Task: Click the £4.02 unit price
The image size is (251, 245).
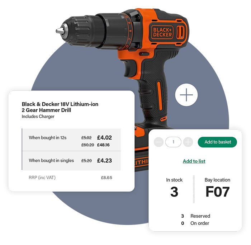Action: [x=105, y=137]
